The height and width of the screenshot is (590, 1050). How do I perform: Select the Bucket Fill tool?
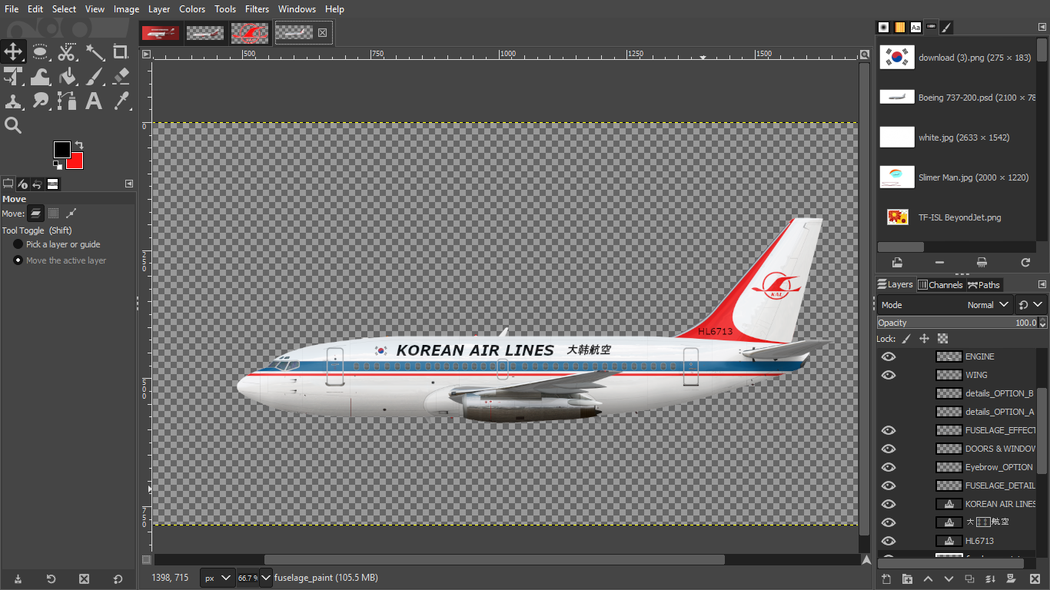67,76
